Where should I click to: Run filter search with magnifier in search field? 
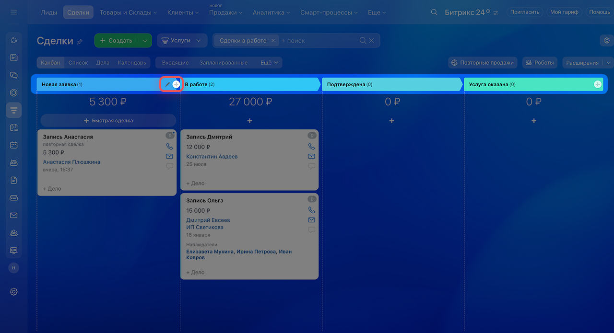(363, 41)
